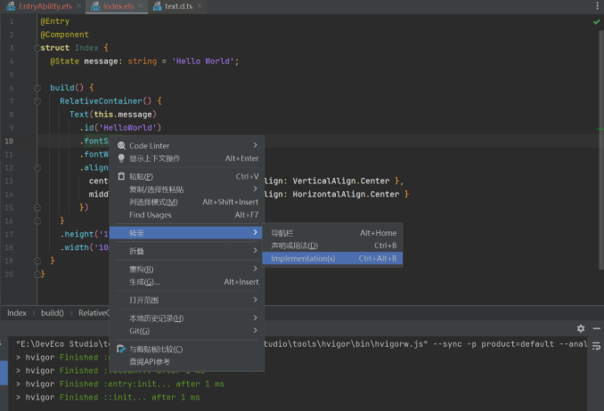
Task: Click the @Entry decorator text
Action: click(x=55, y=21)
